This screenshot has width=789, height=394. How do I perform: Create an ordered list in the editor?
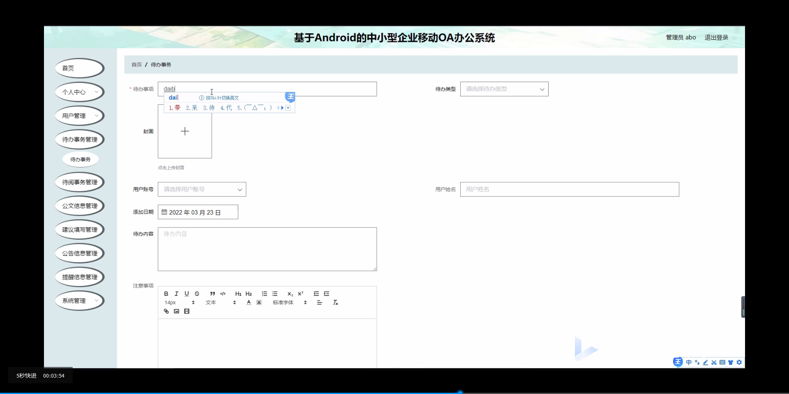(264, 293)
